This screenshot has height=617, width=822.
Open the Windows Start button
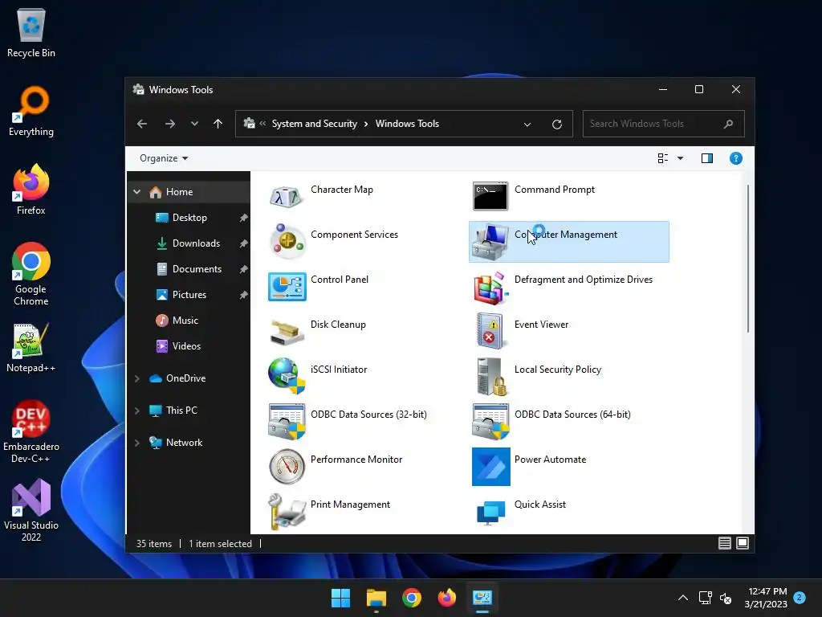click(340, 598)
